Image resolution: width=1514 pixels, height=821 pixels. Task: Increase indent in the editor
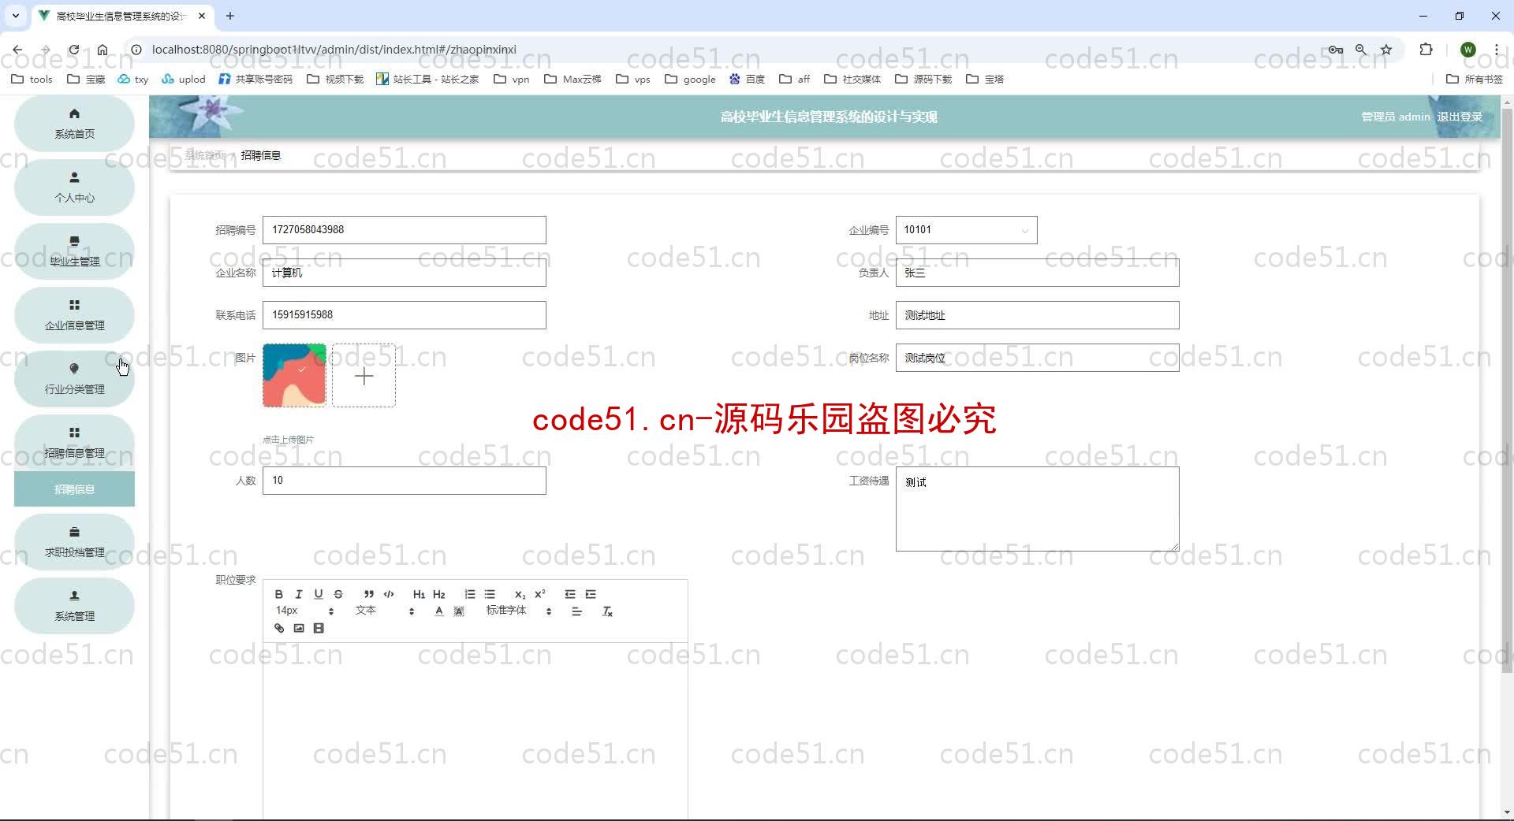[591, 594]
